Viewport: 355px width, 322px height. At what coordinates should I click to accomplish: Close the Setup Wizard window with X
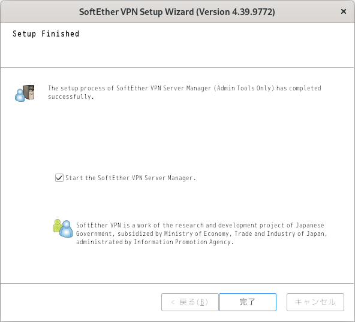coord(344,11)
